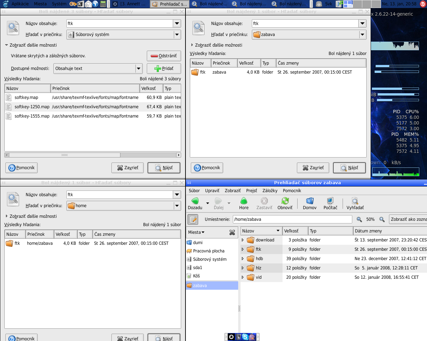Screen dimensions: 427x341
Task: Click the Odstrániť button
Action: [x=164, y=56]
